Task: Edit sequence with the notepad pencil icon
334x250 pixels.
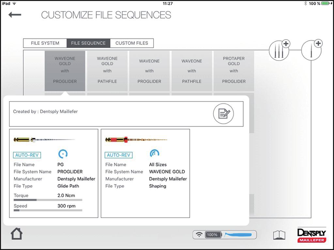Action: coord(223,114)
